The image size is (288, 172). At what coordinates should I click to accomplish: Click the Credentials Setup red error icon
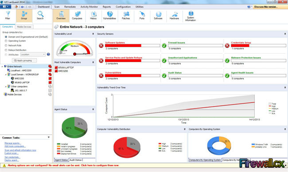tap(227, 46)
